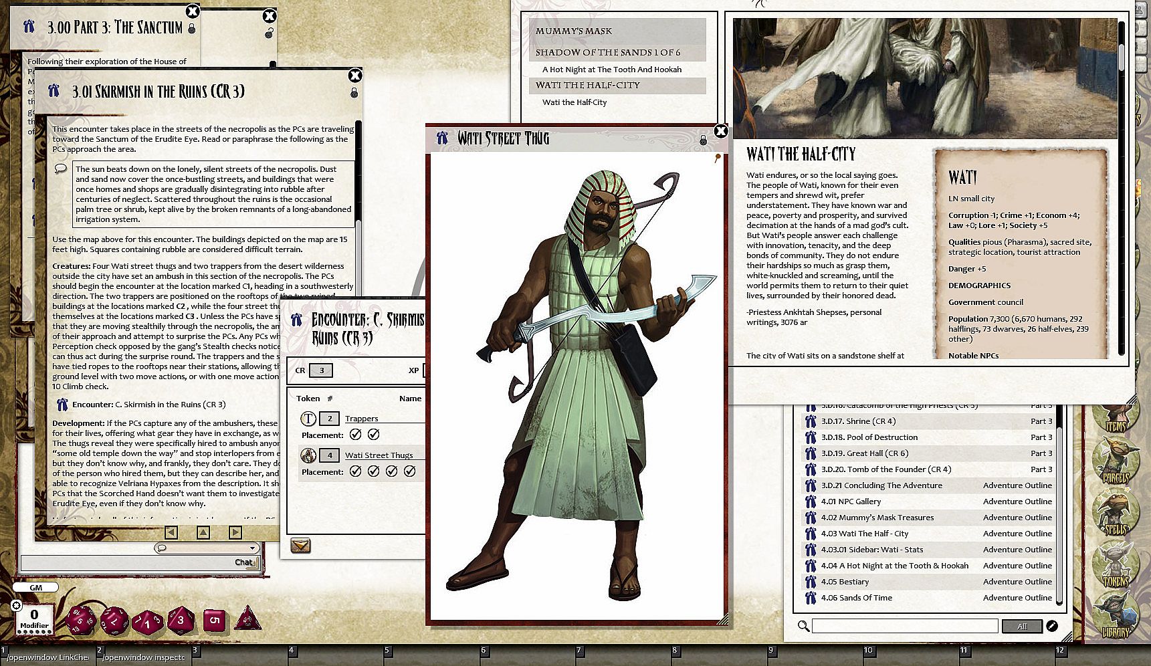
Task: Add encounter to combat tracker arrow button
Action: pyautogui.click(x=301, y=546)
